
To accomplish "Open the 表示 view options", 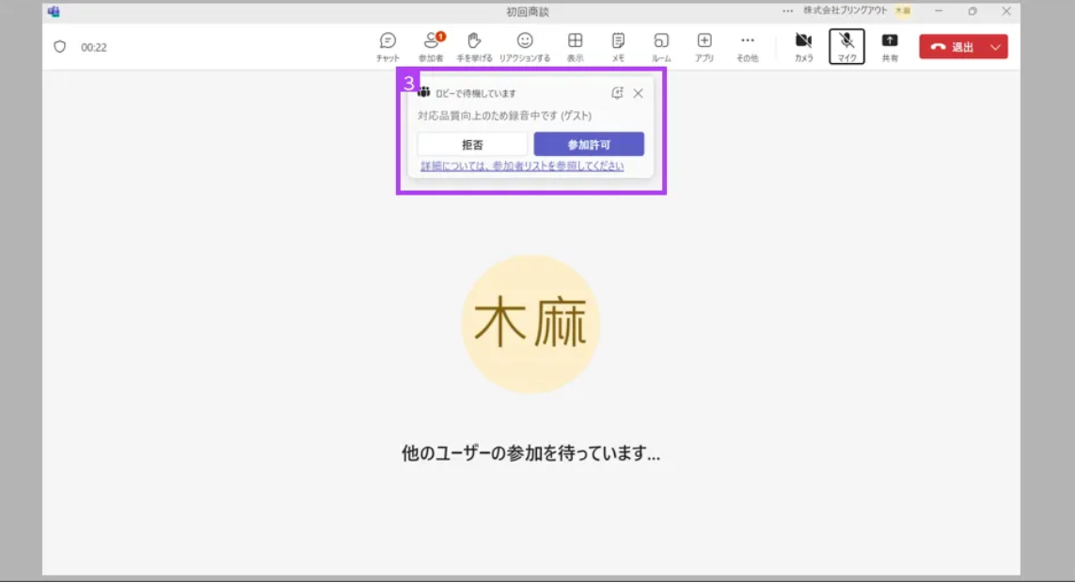I will (x=576, y=47).
